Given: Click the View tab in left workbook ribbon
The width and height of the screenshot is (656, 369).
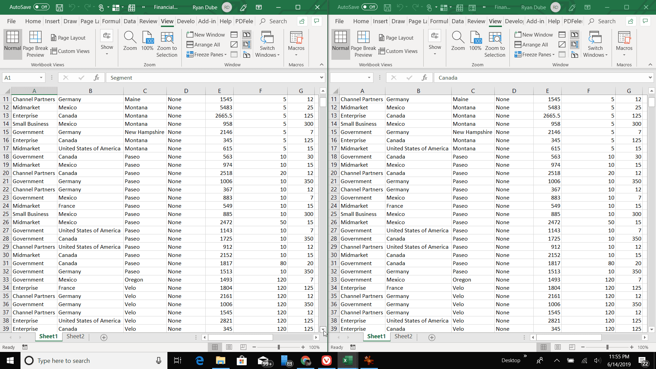Looking at the screenshot, I should 167,21.
